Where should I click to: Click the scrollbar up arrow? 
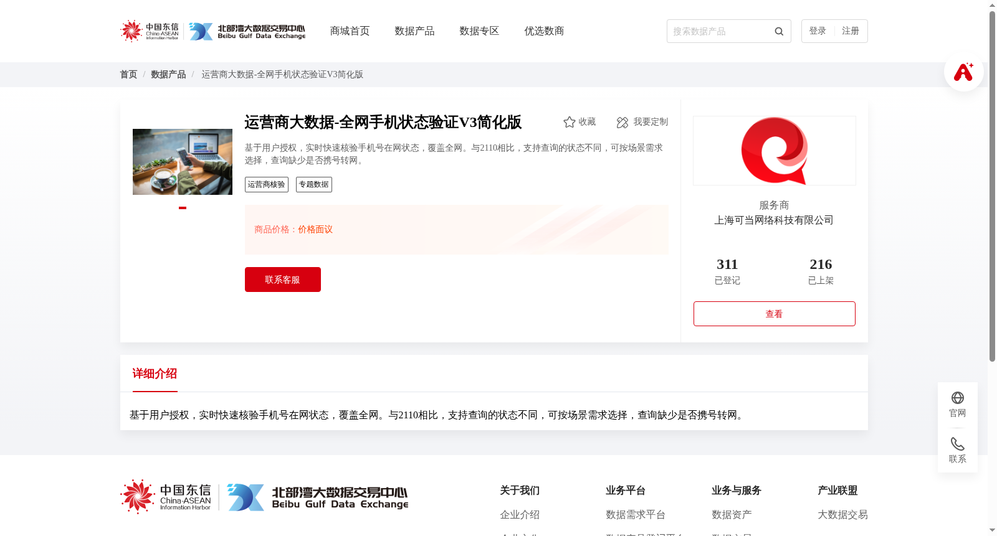click(992, 5)
